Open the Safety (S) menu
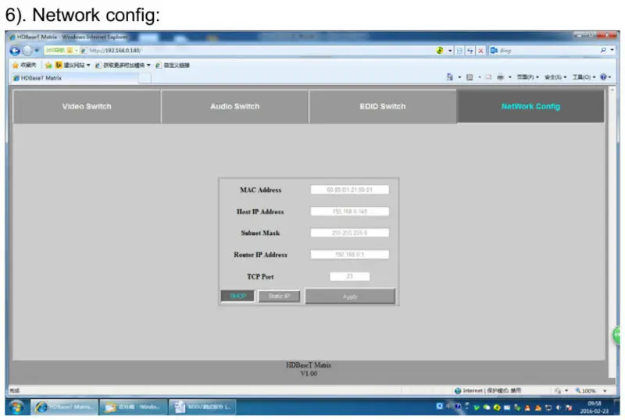This screenshot has width=625, height=420. coord(555,77)
